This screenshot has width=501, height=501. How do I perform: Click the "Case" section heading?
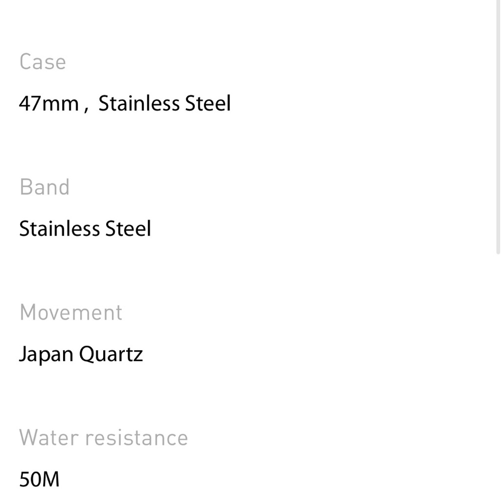pos(43,62)
